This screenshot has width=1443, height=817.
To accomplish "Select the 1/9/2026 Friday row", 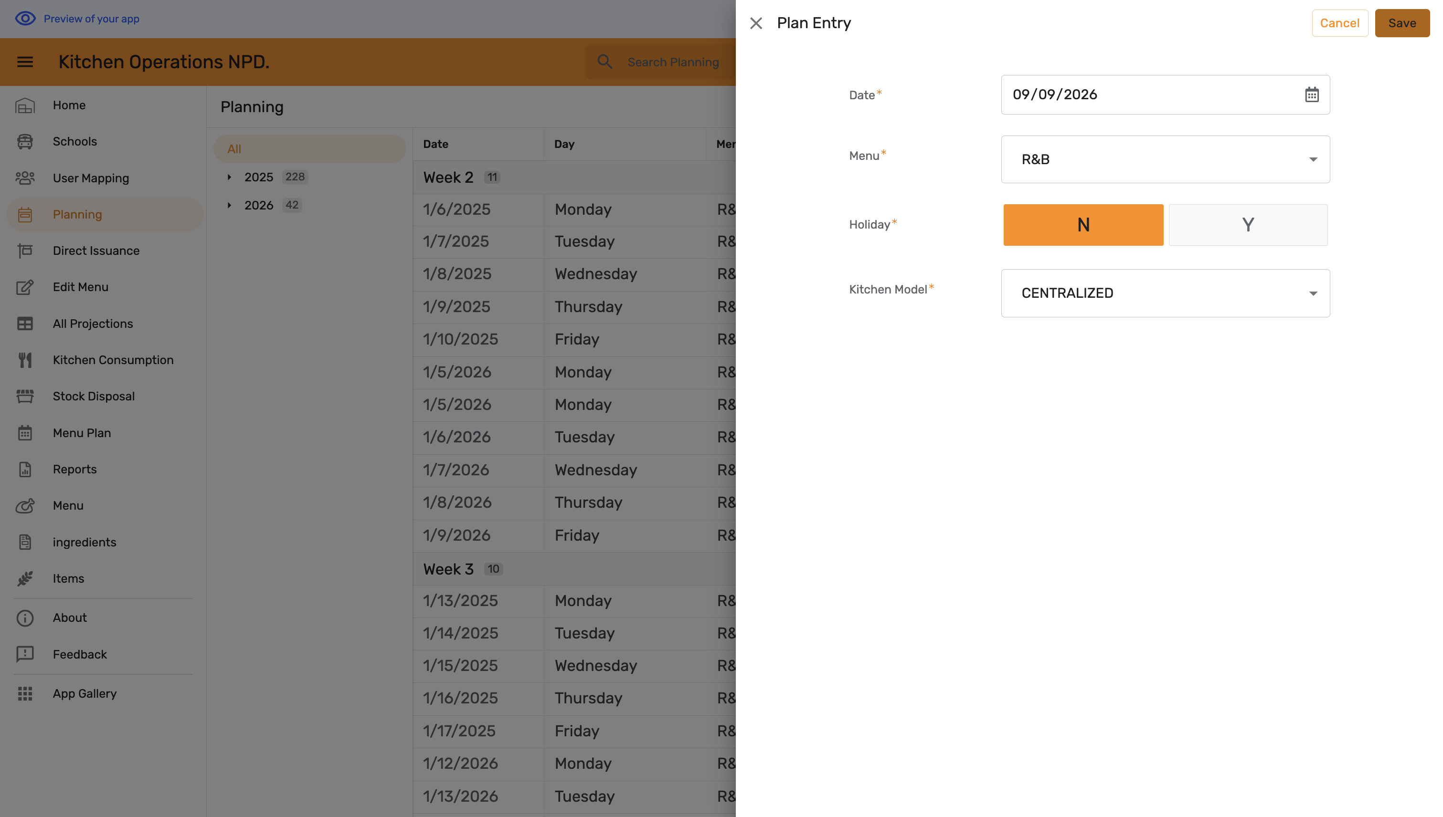I will tap(574, 535).
